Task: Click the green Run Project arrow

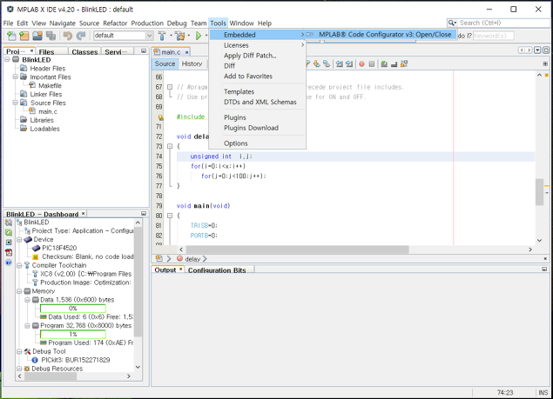Action: pos(199,36)
